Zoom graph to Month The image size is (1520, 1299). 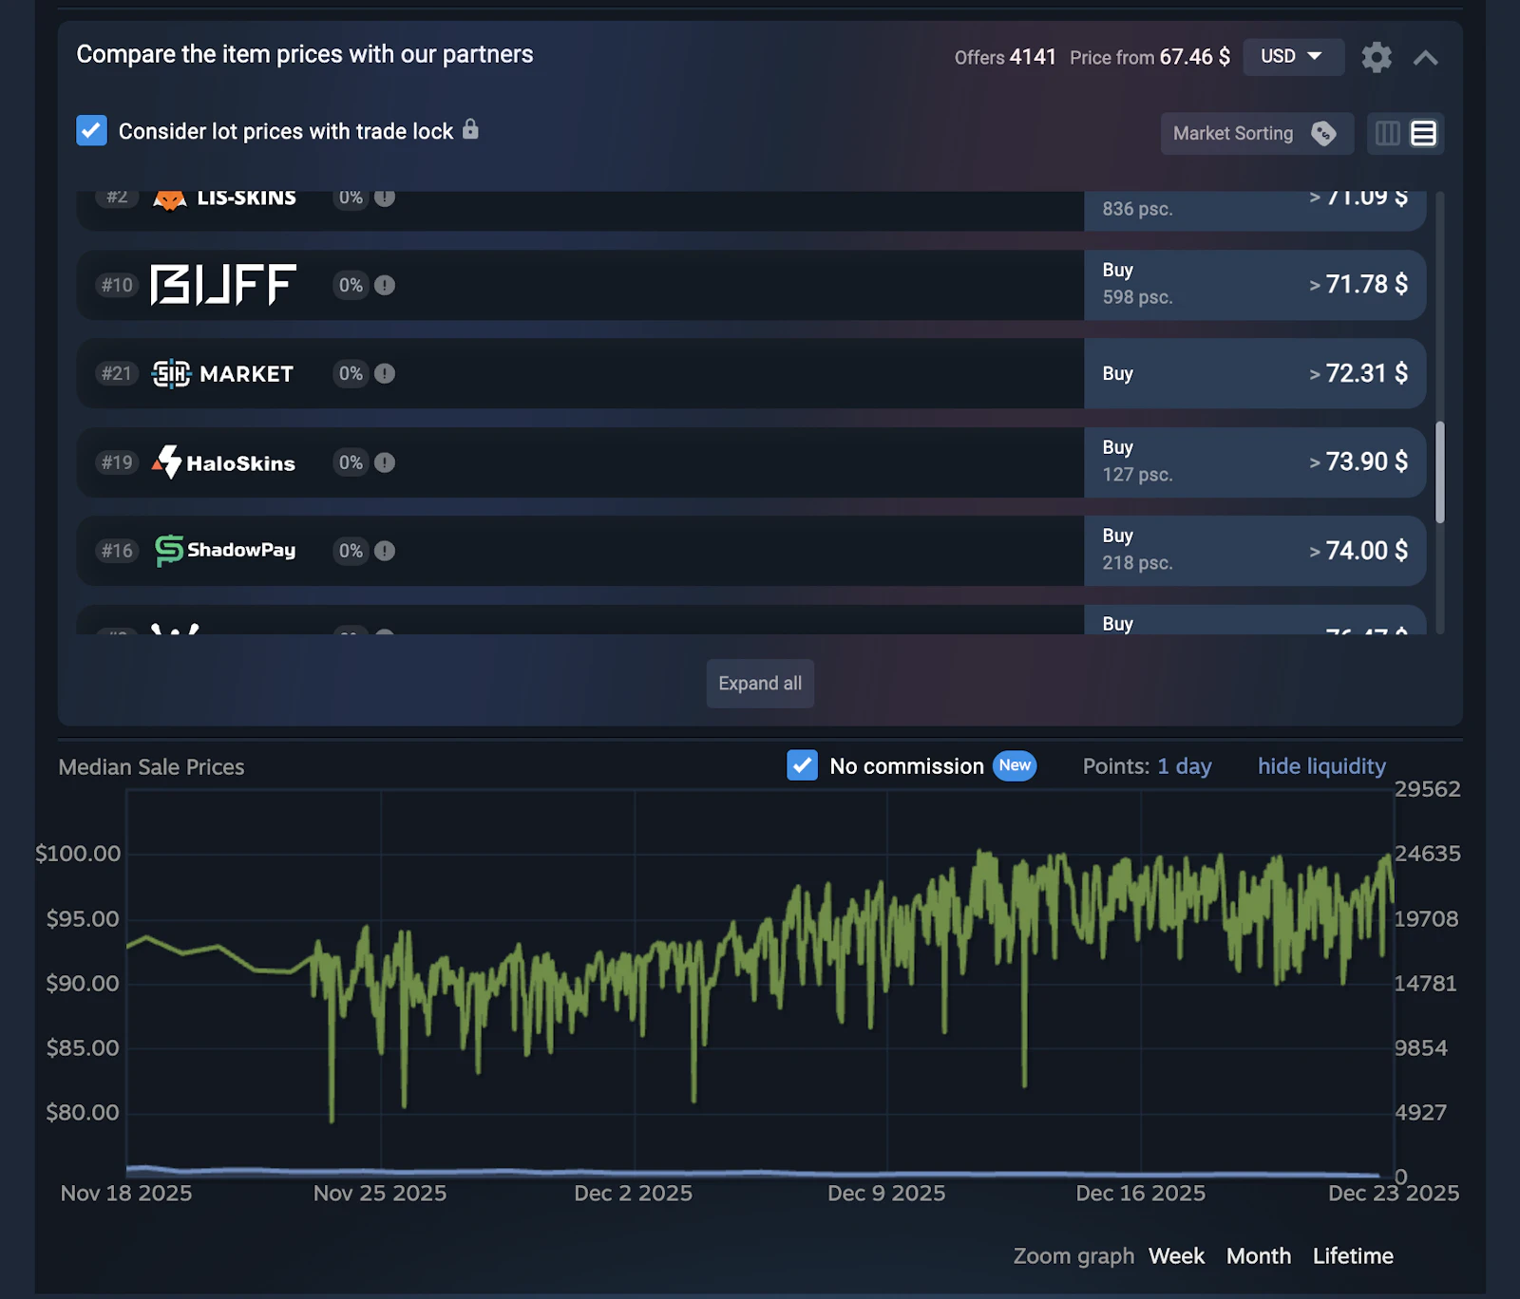[1259, 1256]
